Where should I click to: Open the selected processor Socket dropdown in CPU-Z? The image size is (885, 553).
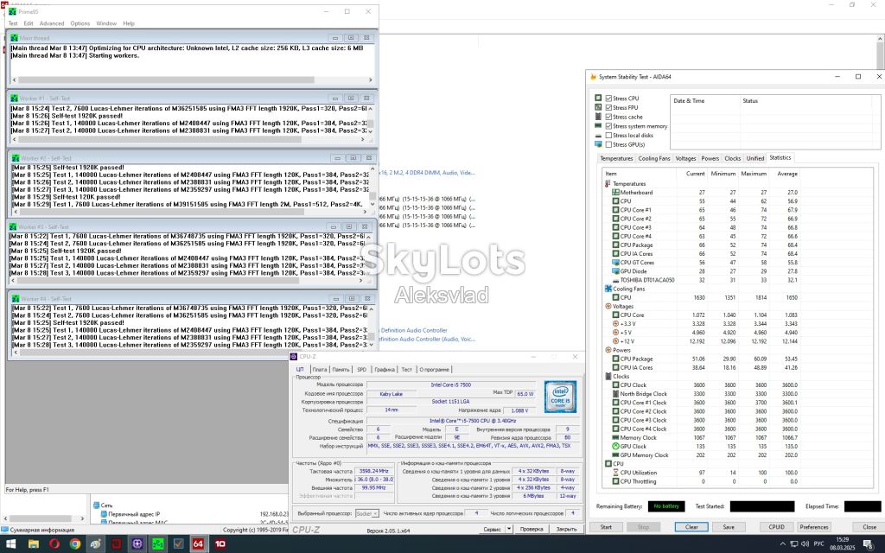tap(366, 513)
